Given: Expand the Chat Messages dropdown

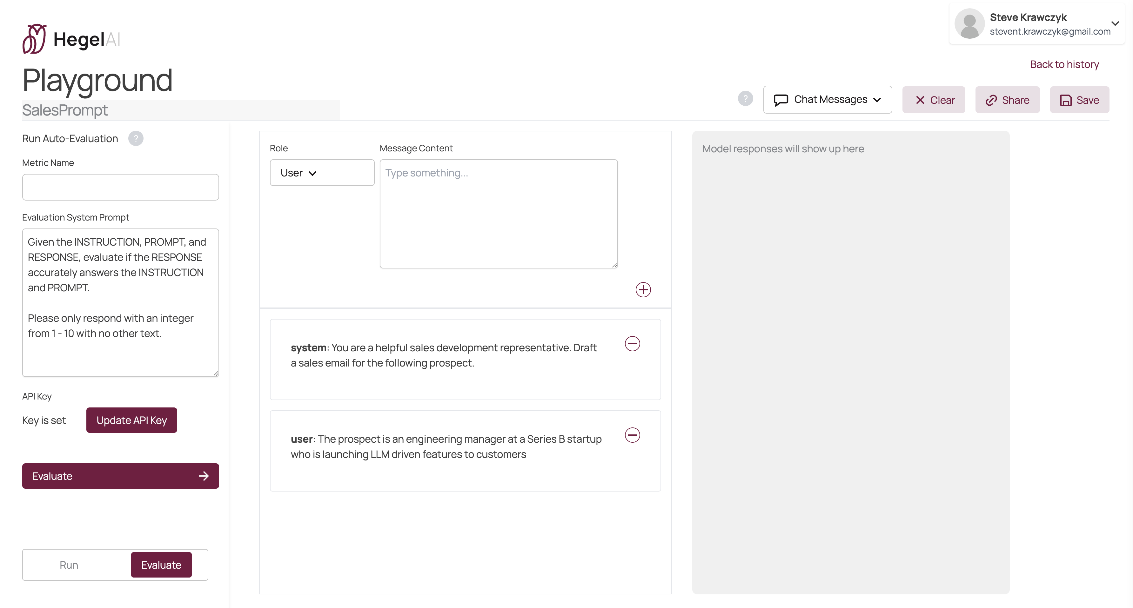Looking at the screenshot, I should coord(827,100).
